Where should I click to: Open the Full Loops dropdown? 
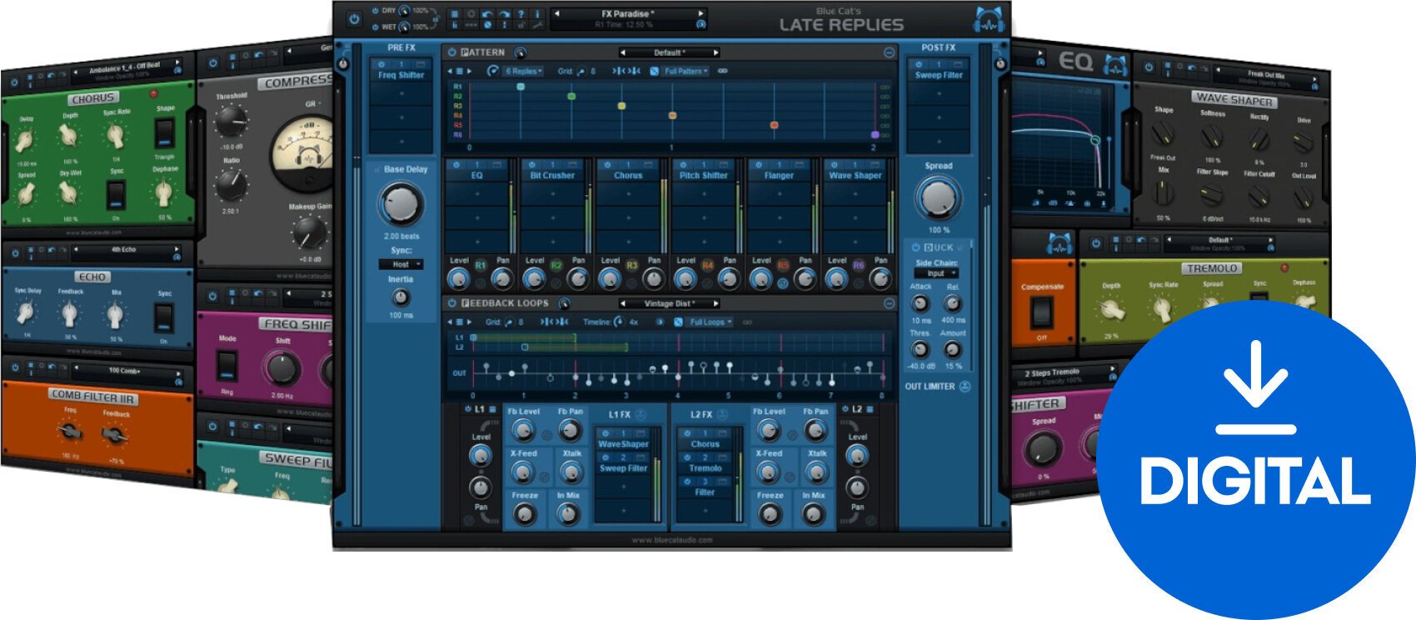point(710,322)
